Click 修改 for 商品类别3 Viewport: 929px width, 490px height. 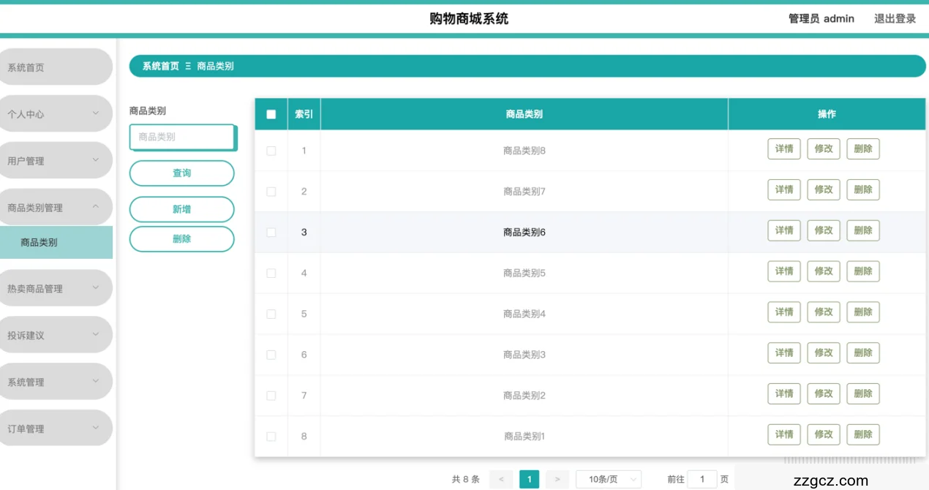pyautogui.click(x=823, y=353)
